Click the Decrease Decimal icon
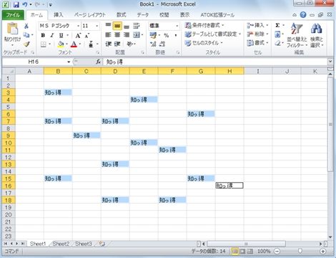The height and width of the screenshot is (258, 336). pyautogui.click(x=162, y=44)
